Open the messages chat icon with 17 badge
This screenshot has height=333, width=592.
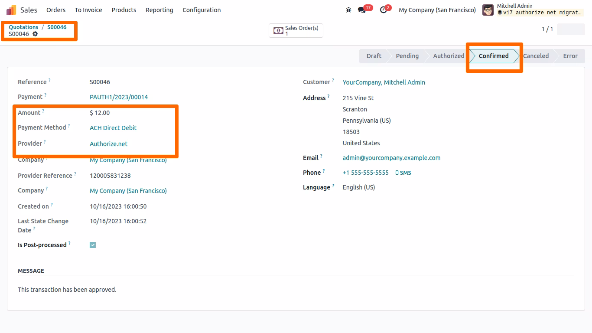pos(362,10)
